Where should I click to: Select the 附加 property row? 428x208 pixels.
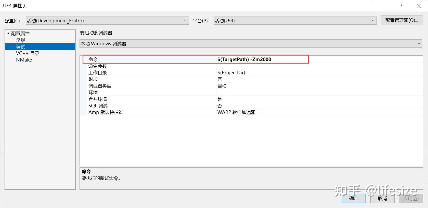93,79
